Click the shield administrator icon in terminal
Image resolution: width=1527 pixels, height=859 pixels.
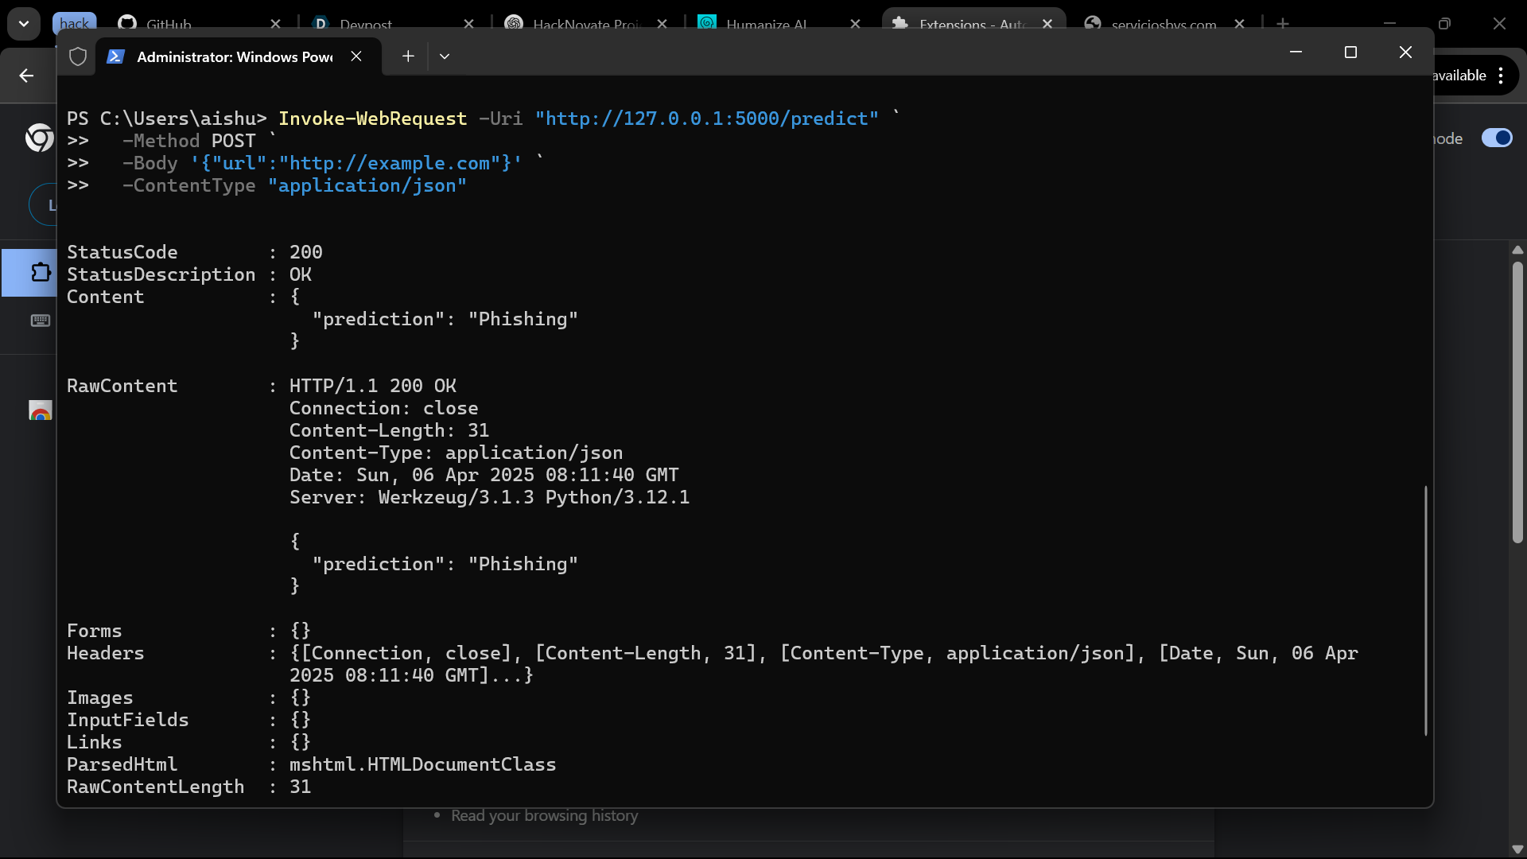tap(78, 56)
